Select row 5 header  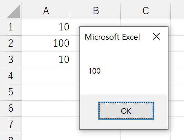tap(11, 92)
